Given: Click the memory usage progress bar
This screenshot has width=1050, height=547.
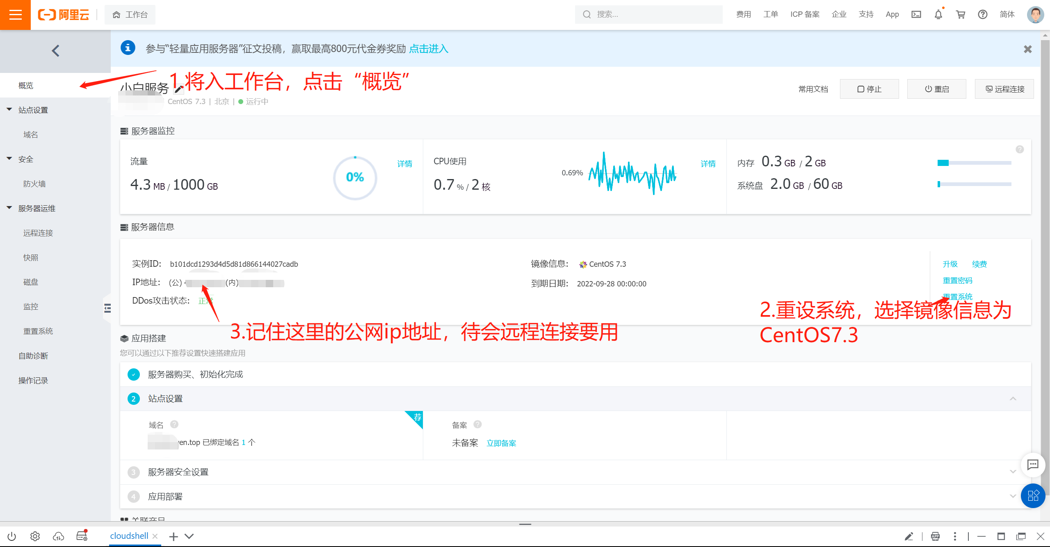Looking at the screenshot, I should coord(974,163).
